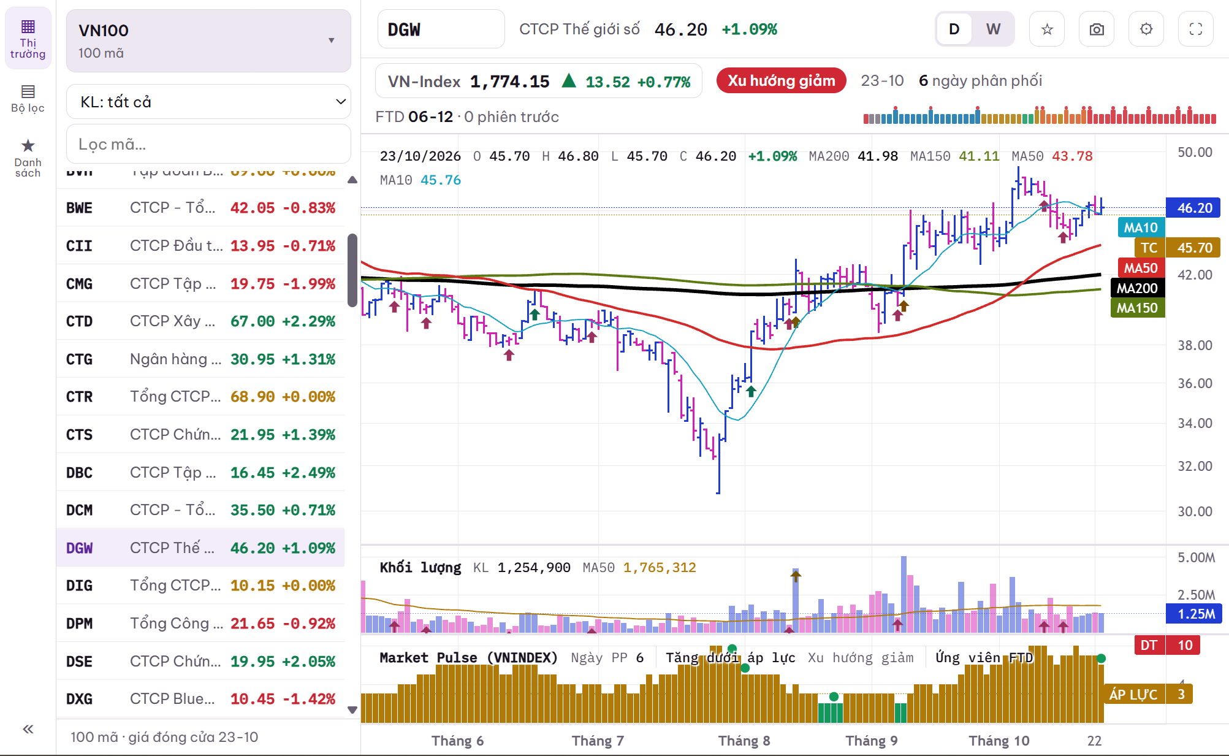This screenshot has height=756, width=1229.
Task: Select the CTR stock row
Action: pyautogui.click(x=200, y=397)
